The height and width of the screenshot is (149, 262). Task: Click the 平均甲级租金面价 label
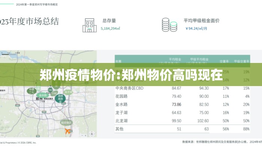click(201, 21)
